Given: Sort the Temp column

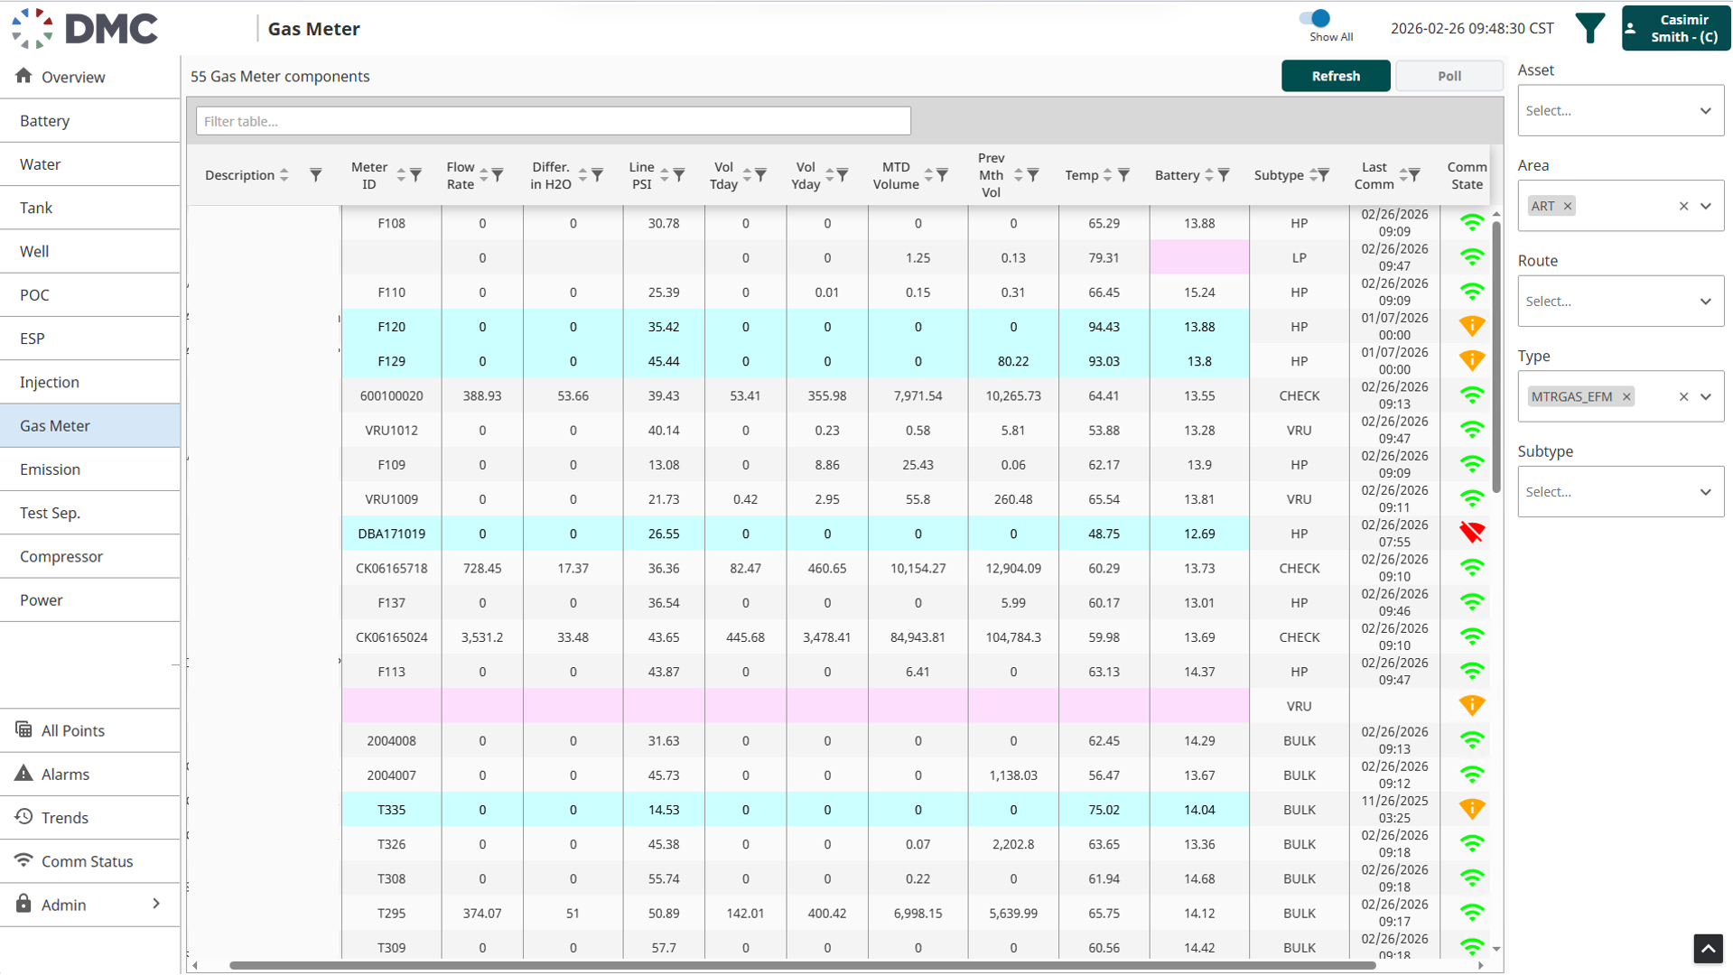Looking at the screenshot, I should point(1107,175).
